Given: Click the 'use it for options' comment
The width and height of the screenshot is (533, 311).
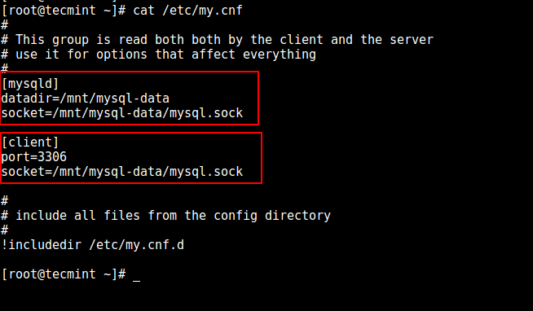Looking at the screenshot, I should point(158,55).
